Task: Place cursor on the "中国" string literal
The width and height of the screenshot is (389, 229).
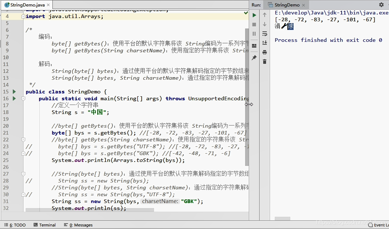Action: point(97,112)
